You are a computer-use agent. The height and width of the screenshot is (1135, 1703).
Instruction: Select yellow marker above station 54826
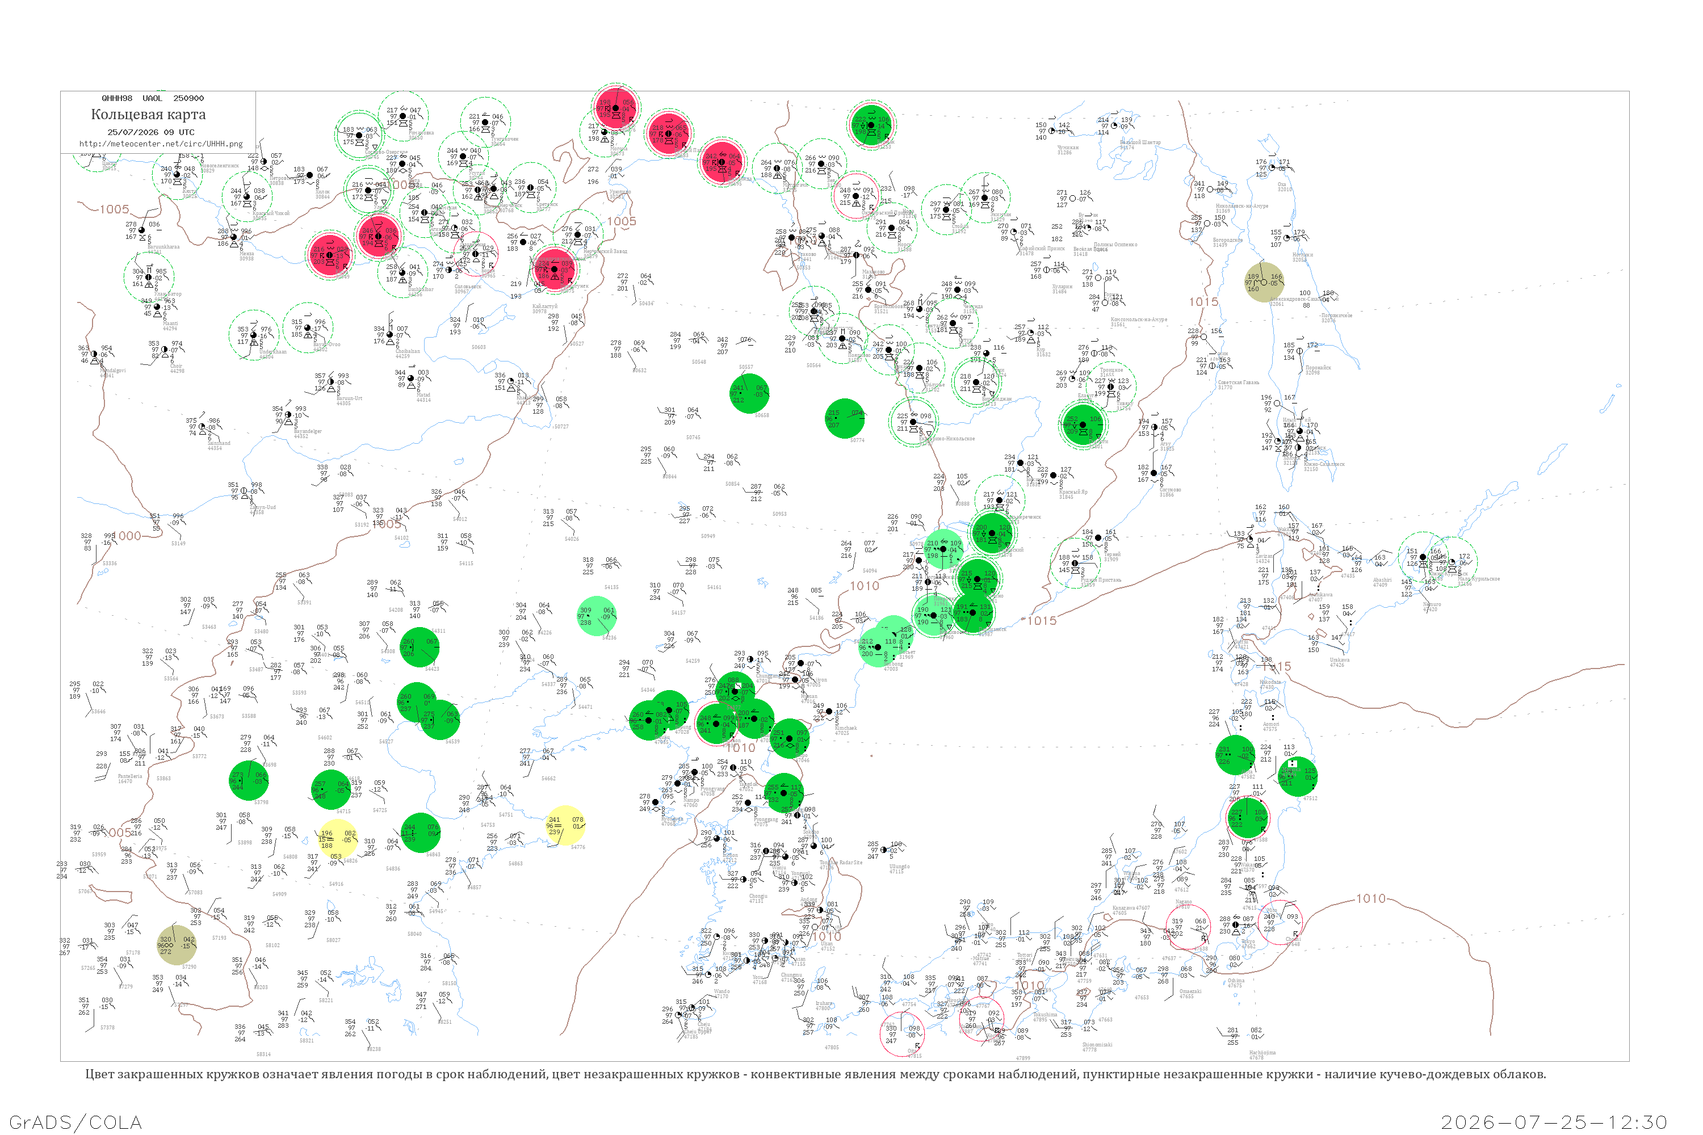click(337, 839)
